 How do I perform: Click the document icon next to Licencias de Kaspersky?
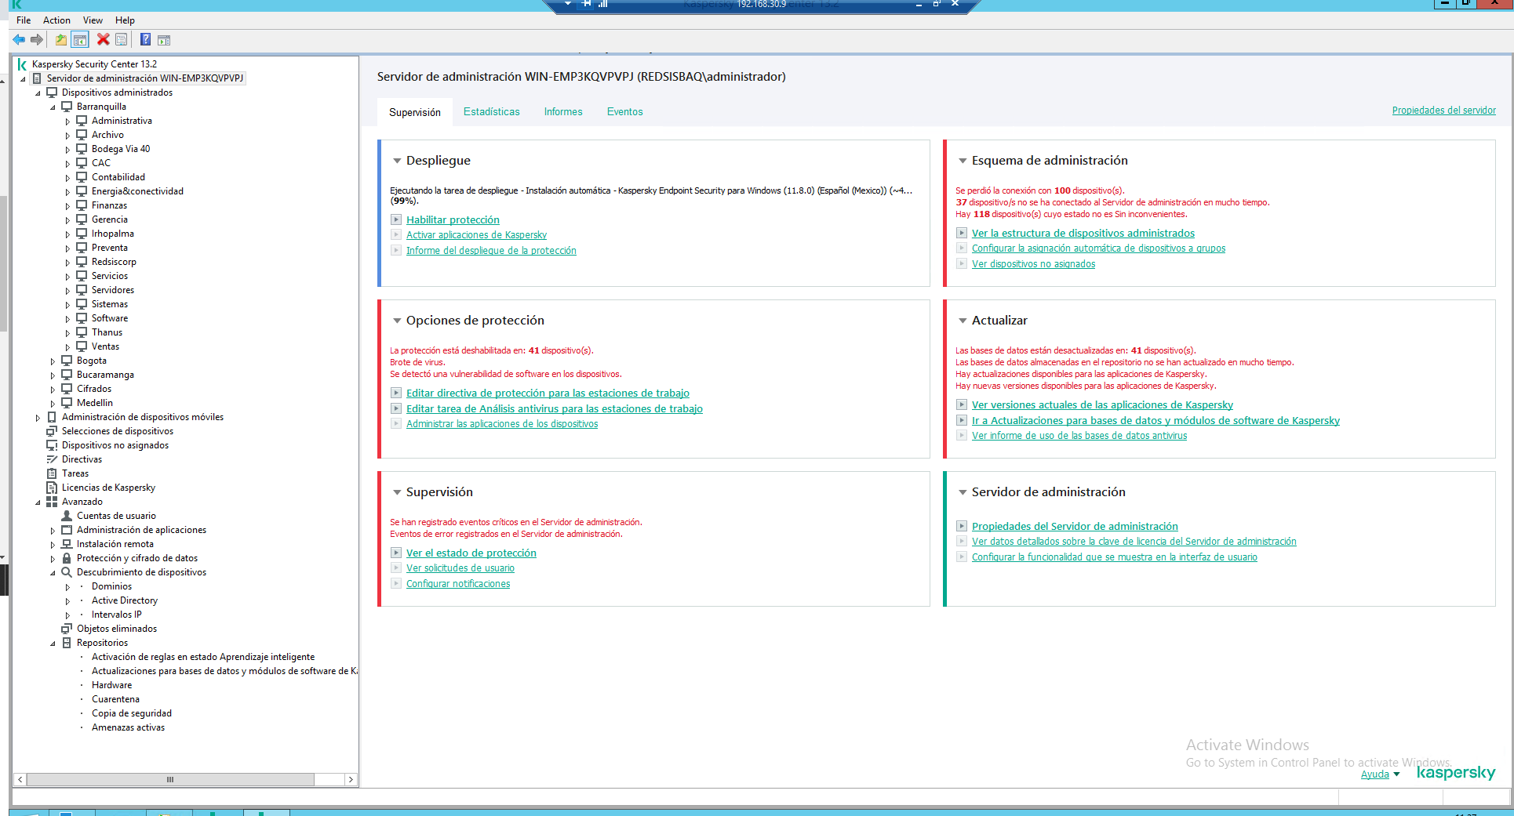pyautogui.click(x=52, y=488)
